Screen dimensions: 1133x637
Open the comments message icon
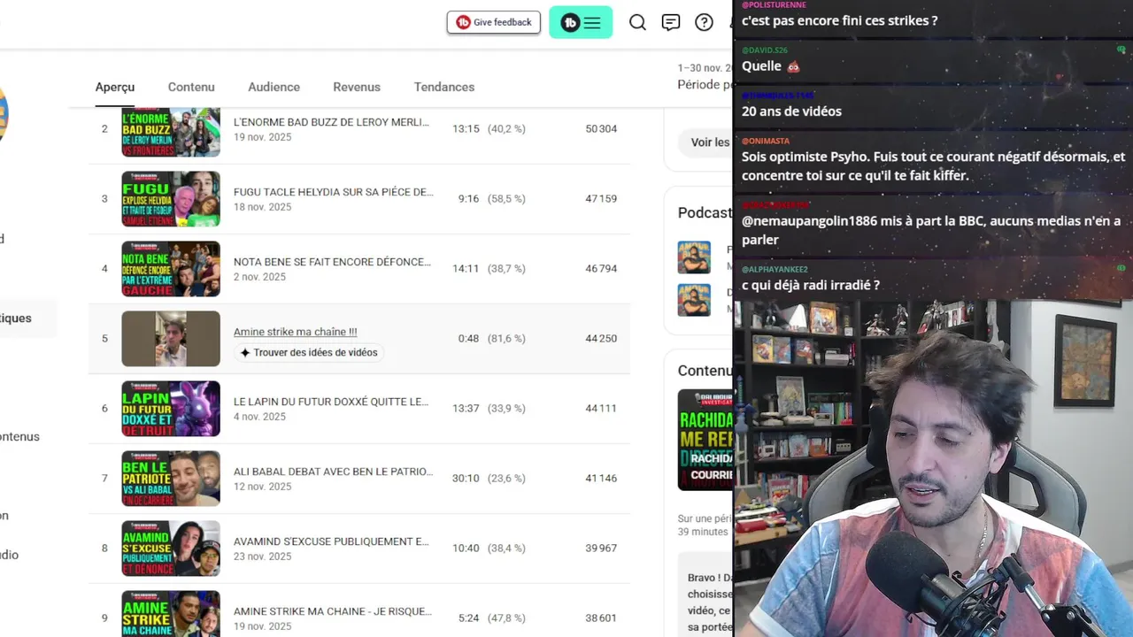[671, 22]
